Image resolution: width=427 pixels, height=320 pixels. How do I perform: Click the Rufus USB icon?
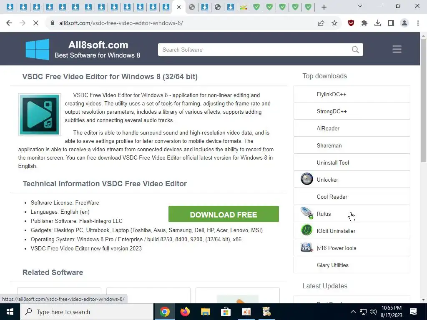pyautogui.click(x=307, y=213)
